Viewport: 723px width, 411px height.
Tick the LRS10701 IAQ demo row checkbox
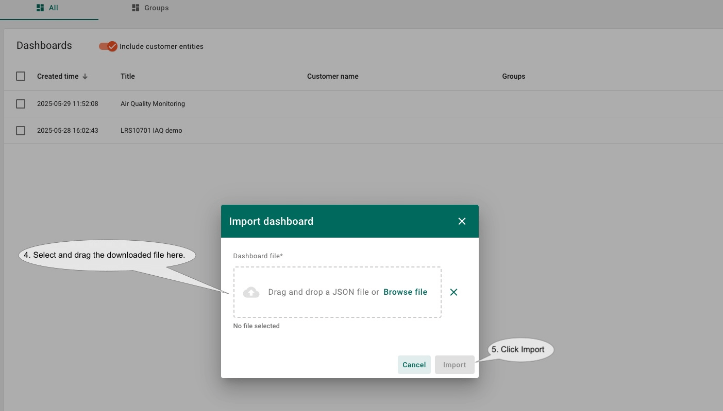click(21, 131)
